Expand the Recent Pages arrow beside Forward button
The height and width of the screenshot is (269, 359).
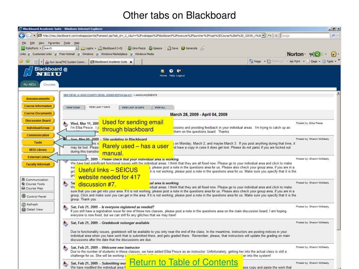coord(34,36)
